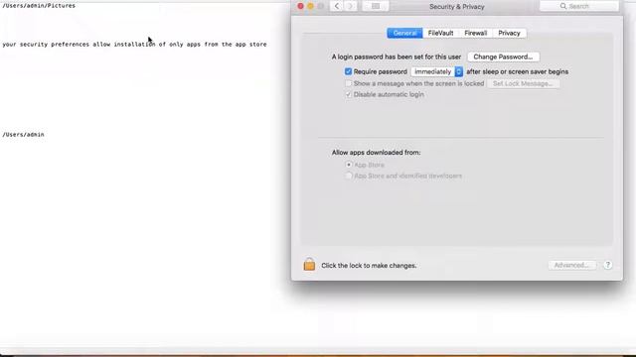Open the immediately delay dropdown

click(x=437, y=71)
